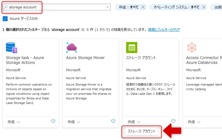Uncheck the Azure サービスのみ checkbox
The width and height of the screenshot is (222, 140).
5,18
